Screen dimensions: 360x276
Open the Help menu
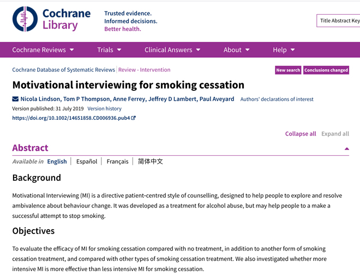coord(284,50)
